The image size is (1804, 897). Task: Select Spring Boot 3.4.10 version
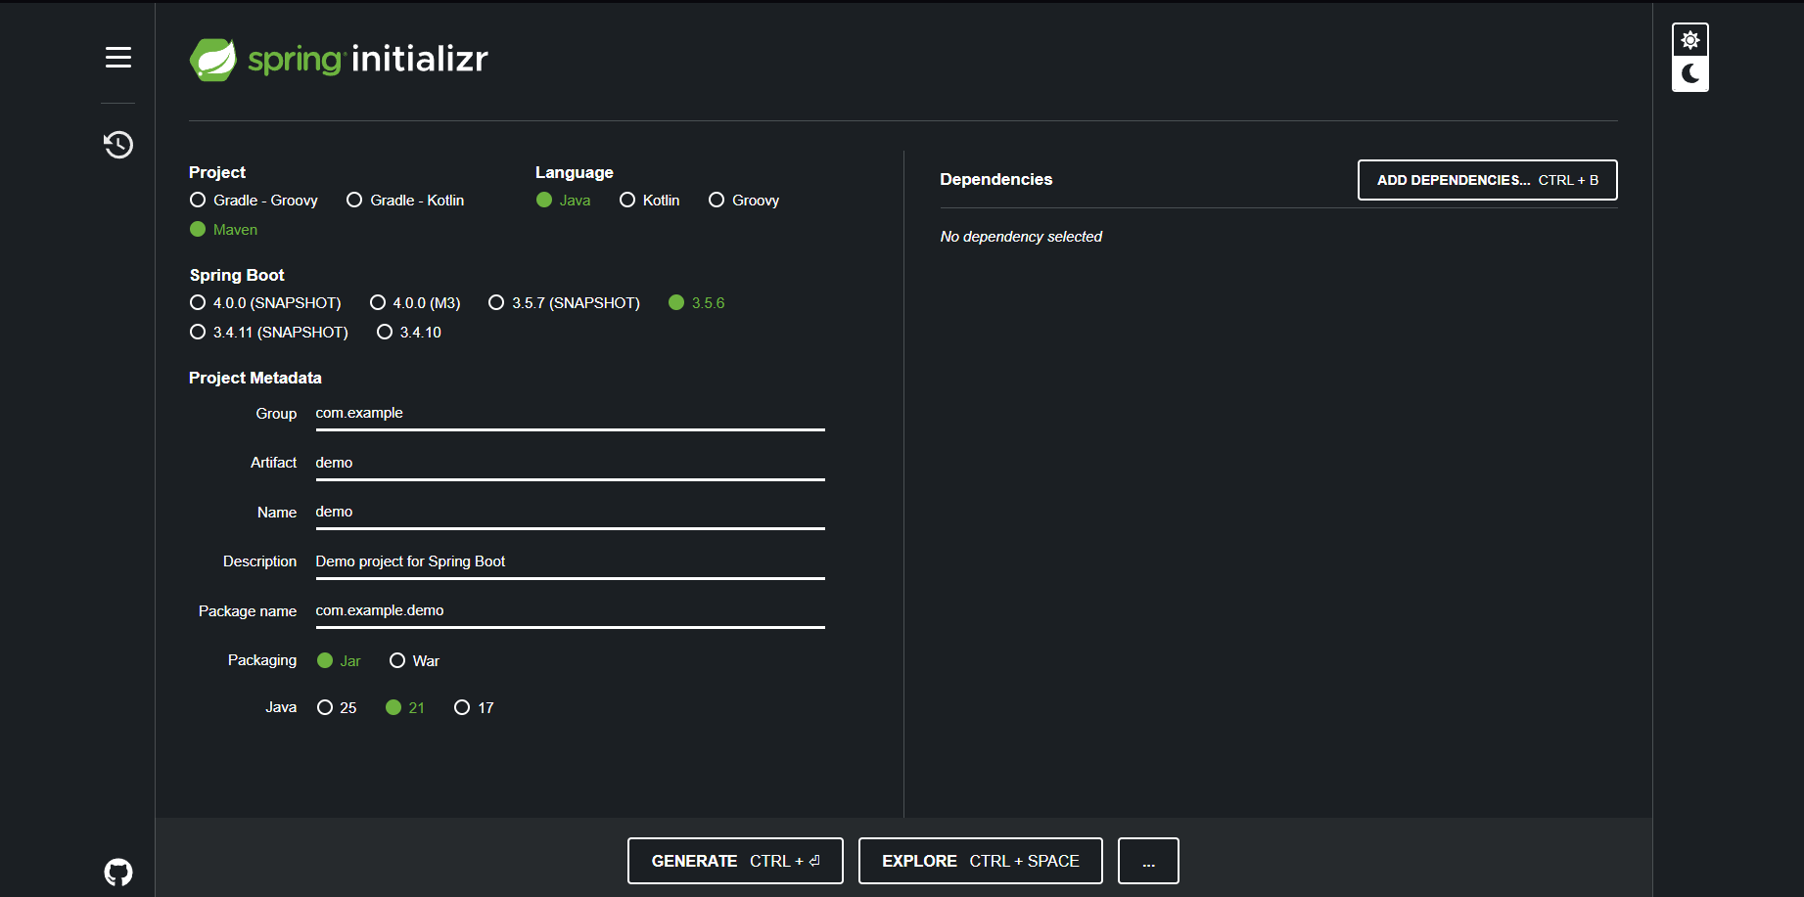(385, 333)
